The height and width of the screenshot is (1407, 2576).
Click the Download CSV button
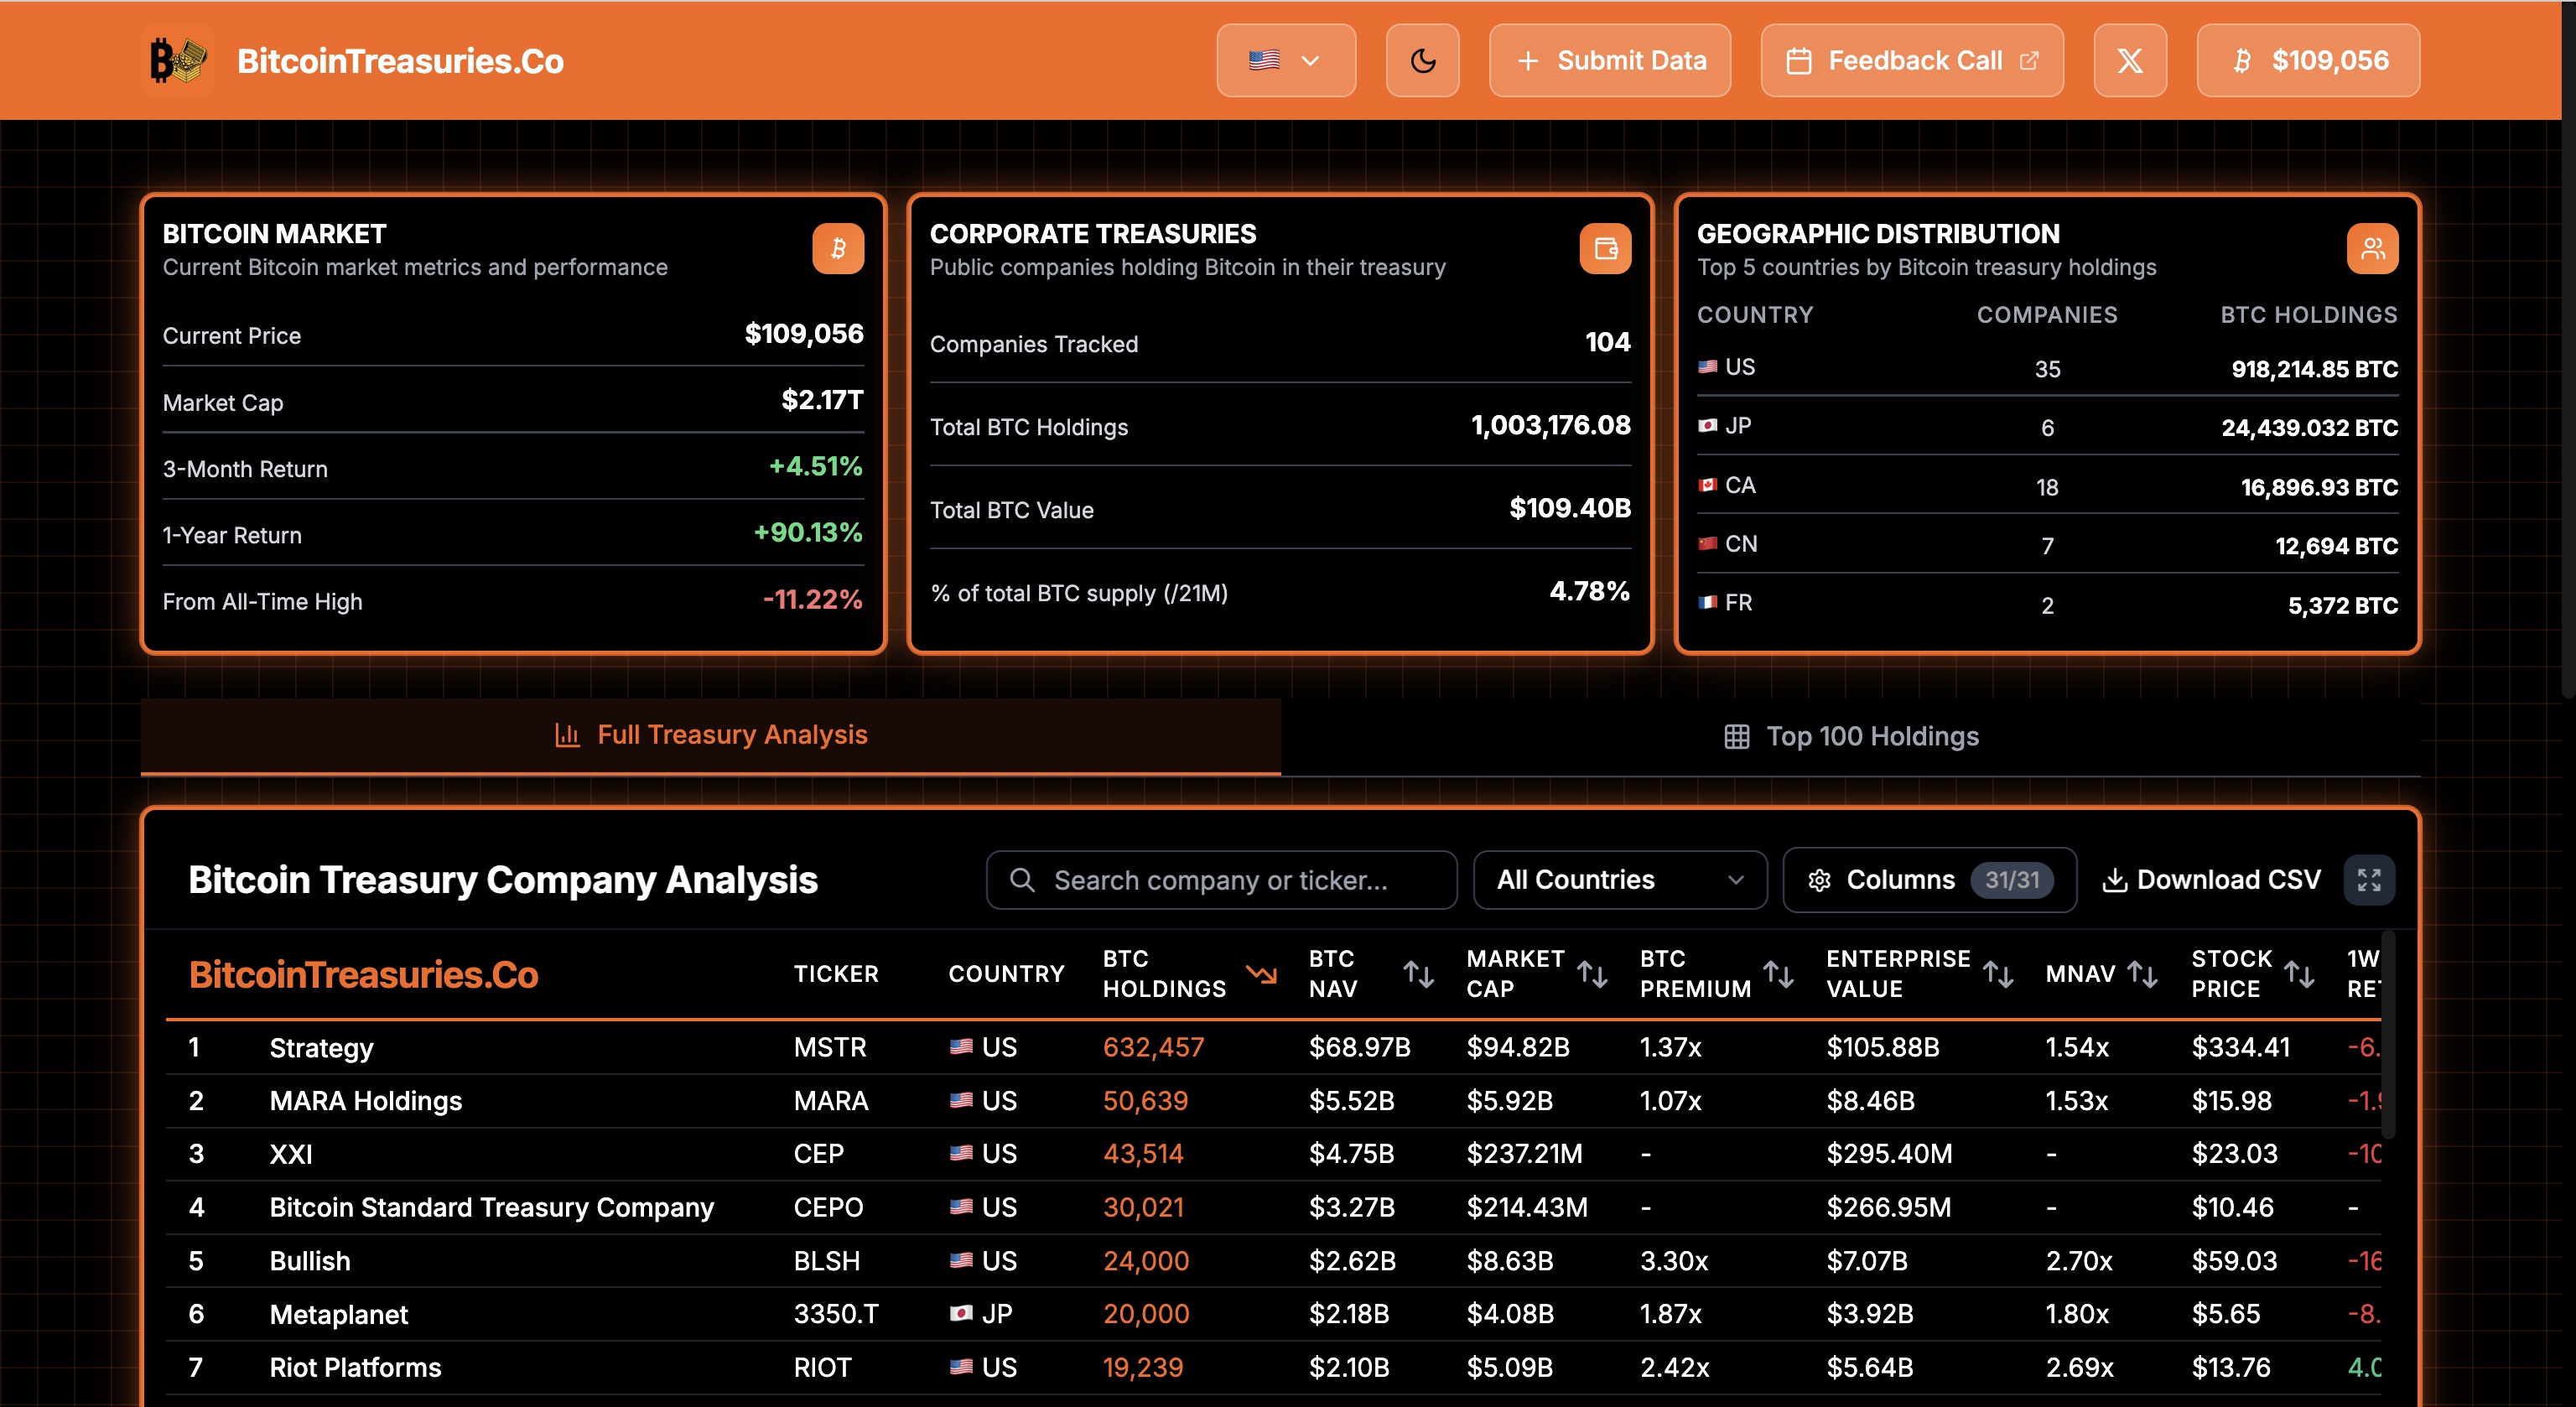point(2210,880)
